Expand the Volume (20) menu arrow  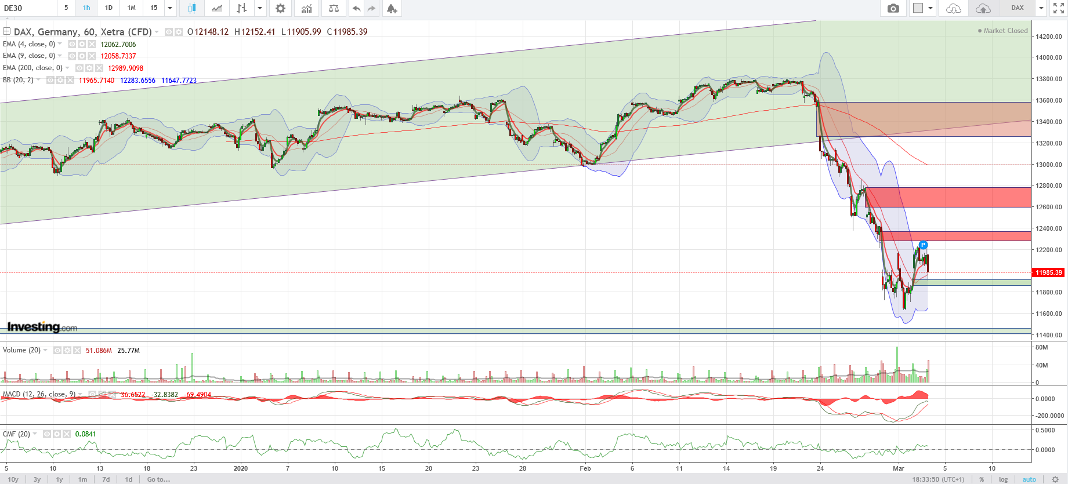pyautogui.click(x=45, y=350)
